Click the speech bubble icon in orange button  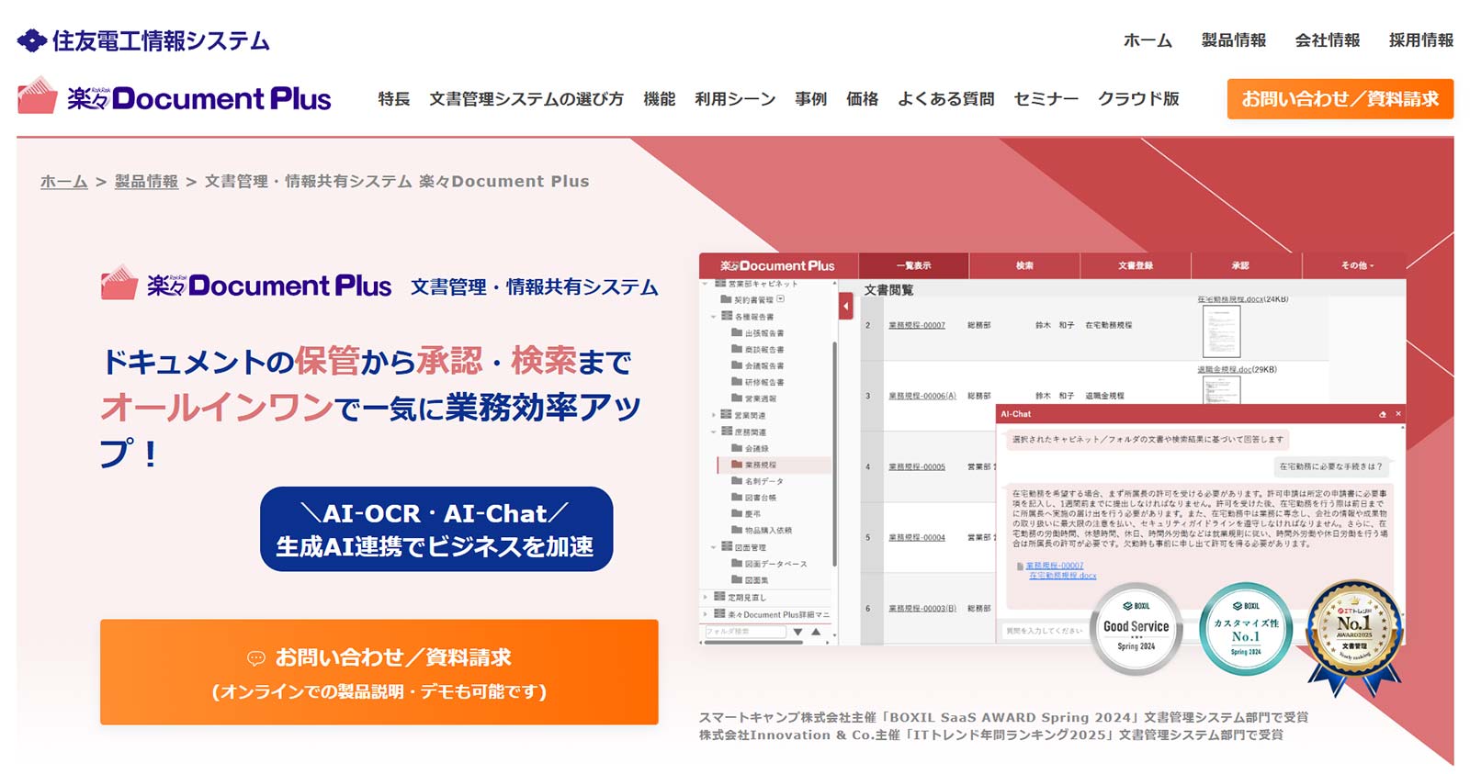[x=256, y=658]
